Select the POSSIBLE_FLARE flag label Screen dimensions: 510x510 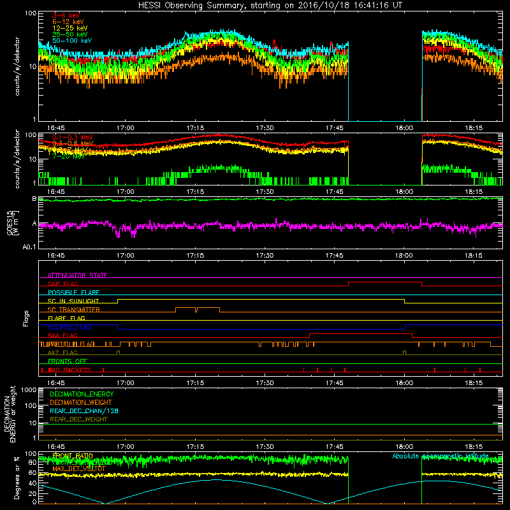73,293
